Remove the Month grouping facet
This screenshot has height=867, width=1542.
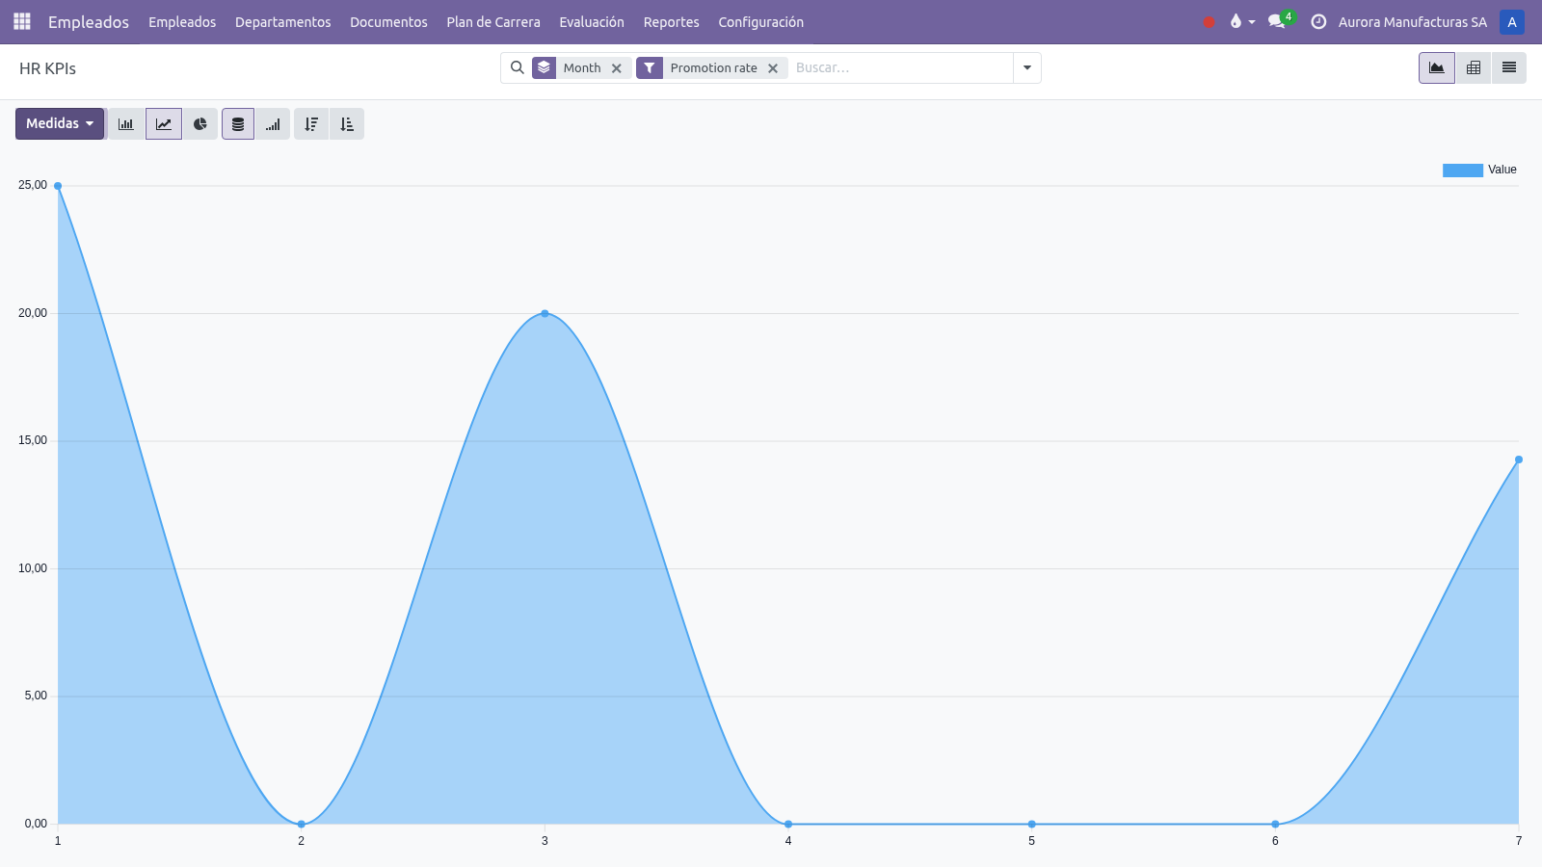click(617, 68)
